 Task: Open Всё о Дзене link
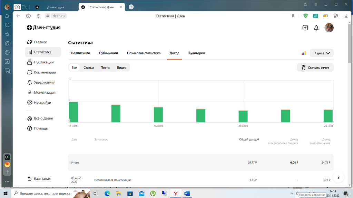40,118
